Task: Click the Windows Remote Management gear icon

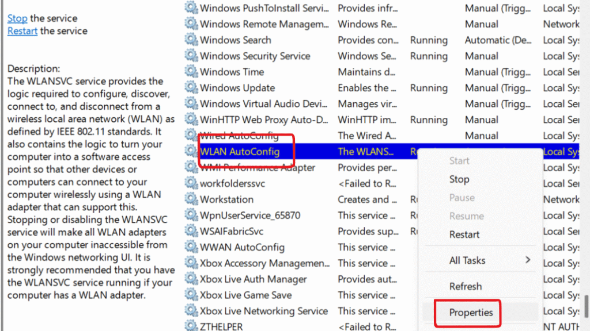Action: point(191,24)
